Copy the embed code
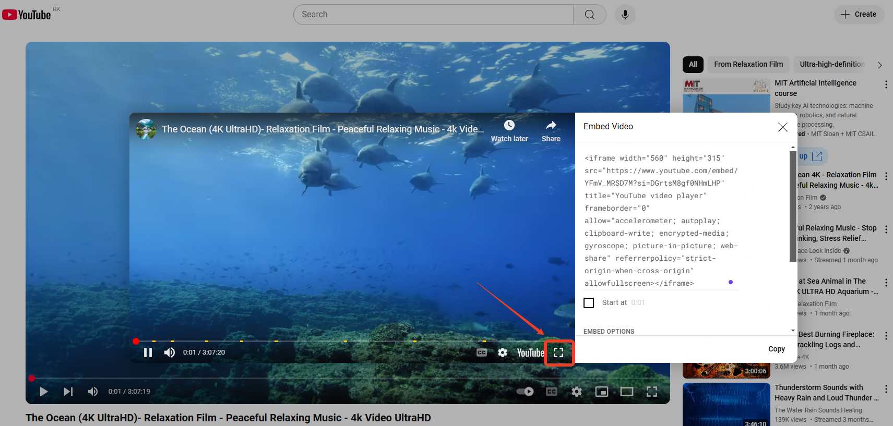This screenshot has width=893, height=426. point(776,349)
